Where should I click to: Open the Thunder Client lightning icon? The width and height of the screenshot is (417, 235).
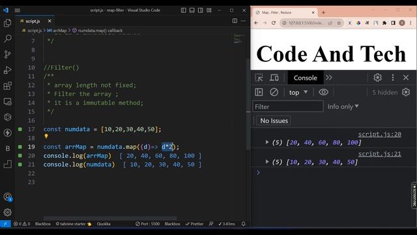(7, 133)
